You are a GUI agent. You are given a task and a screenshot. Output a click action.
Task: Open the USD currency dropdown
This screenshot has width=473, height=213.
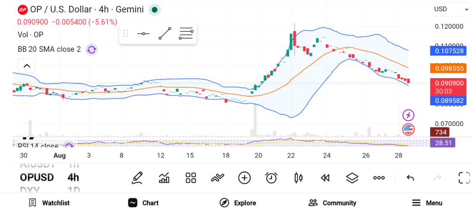coord(451,9)
